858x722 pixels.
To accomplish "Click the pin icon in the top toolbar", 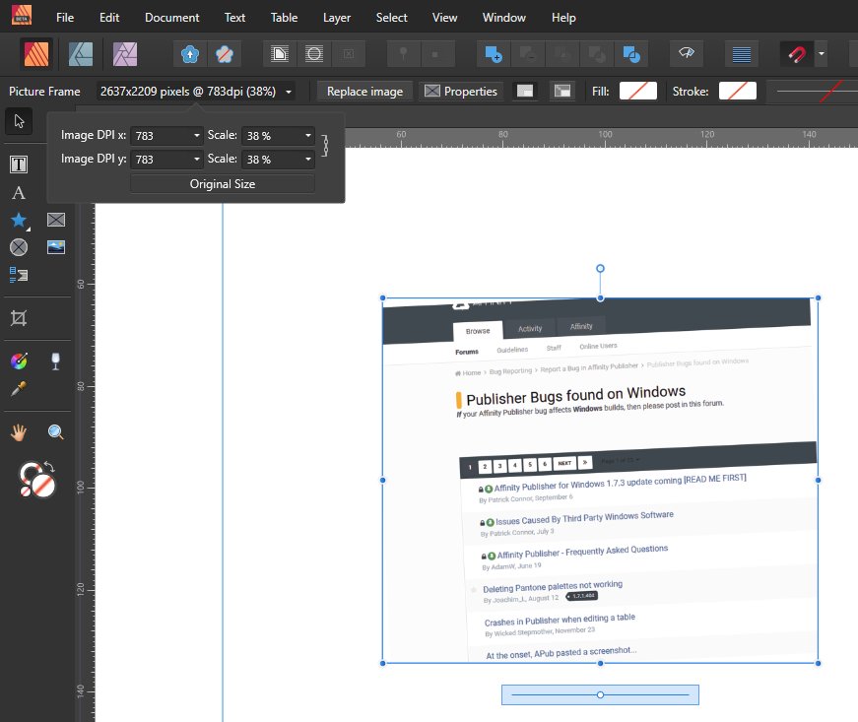I will (403, 54).
